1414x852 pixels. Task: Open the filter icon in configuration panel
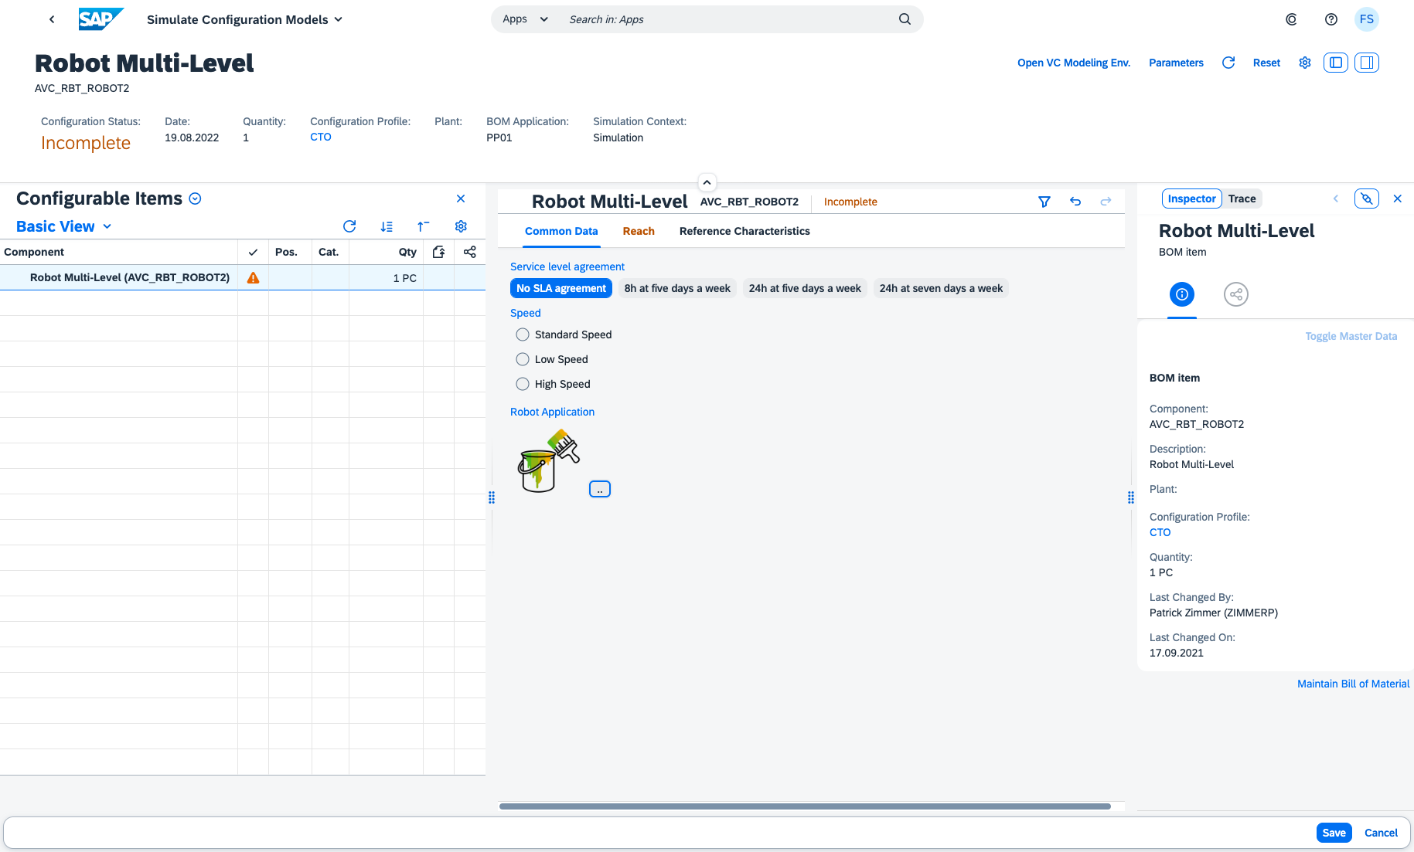(x=1044, y=202)
